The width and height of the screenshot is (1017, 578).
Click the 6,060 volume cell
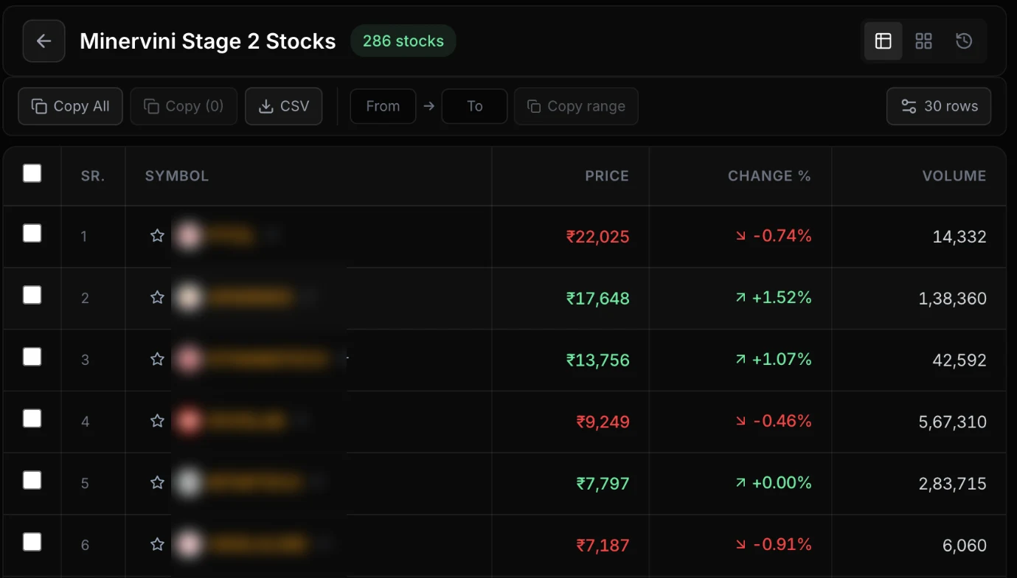(x=965, y=546)
